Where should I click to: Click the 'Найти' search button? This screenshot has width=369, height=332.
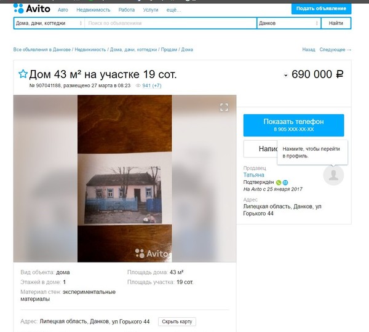(x=336, y=23)
